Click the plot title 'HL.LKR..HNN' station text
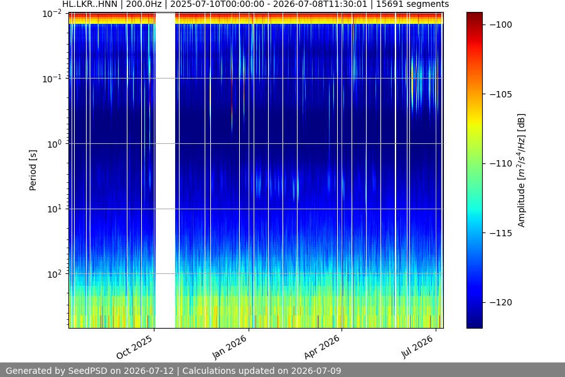565x377 pixels. [90, 4]
